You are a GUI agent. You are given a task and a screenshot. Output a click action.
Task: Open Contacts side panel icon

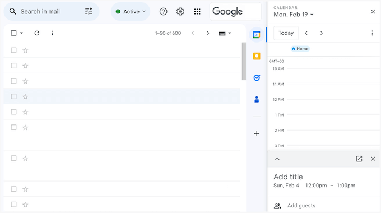257,99
